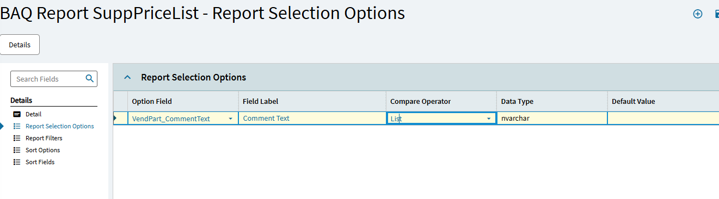Click the save icon at top right
Screen dimensions: 719x199
716,14
